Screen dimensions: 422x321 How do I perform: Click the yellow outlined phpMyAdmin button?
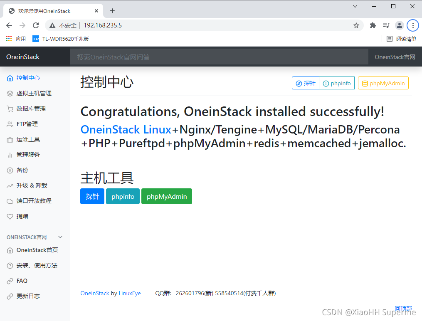coord(383,83)
